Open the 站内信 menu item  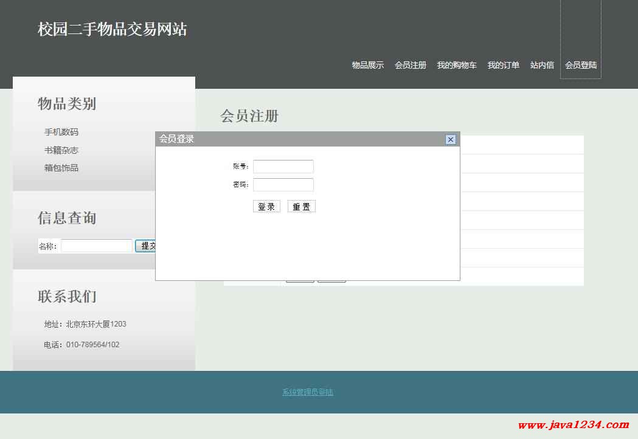pyautogui.click(x=542, y=65)
